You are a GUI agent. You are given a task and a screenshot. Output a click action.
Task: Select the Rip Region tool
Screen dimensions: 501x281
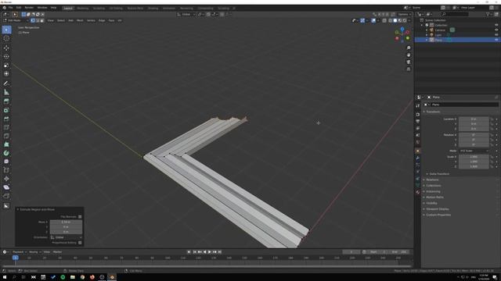coord(6,196)
